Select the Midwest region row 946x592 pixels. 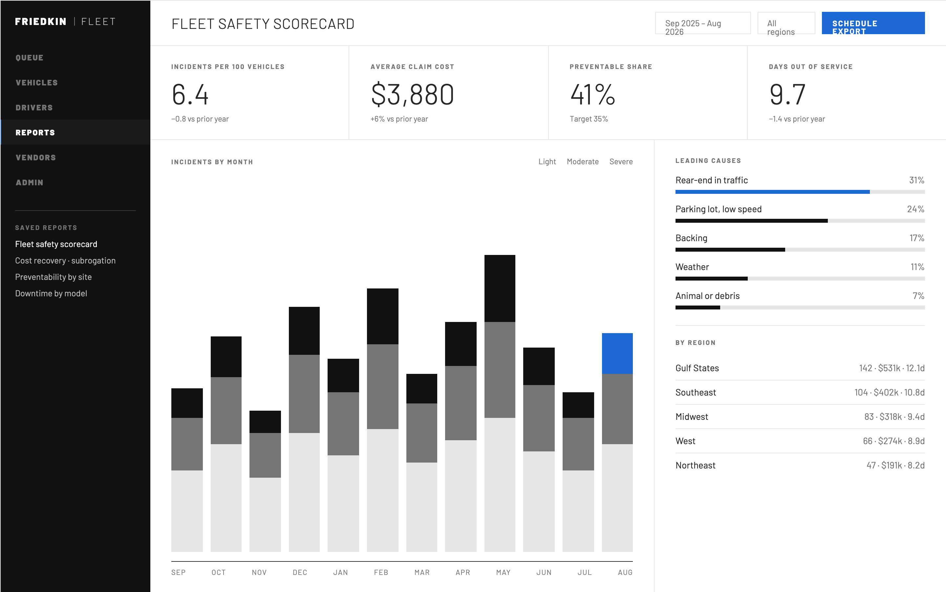(800, 417)
